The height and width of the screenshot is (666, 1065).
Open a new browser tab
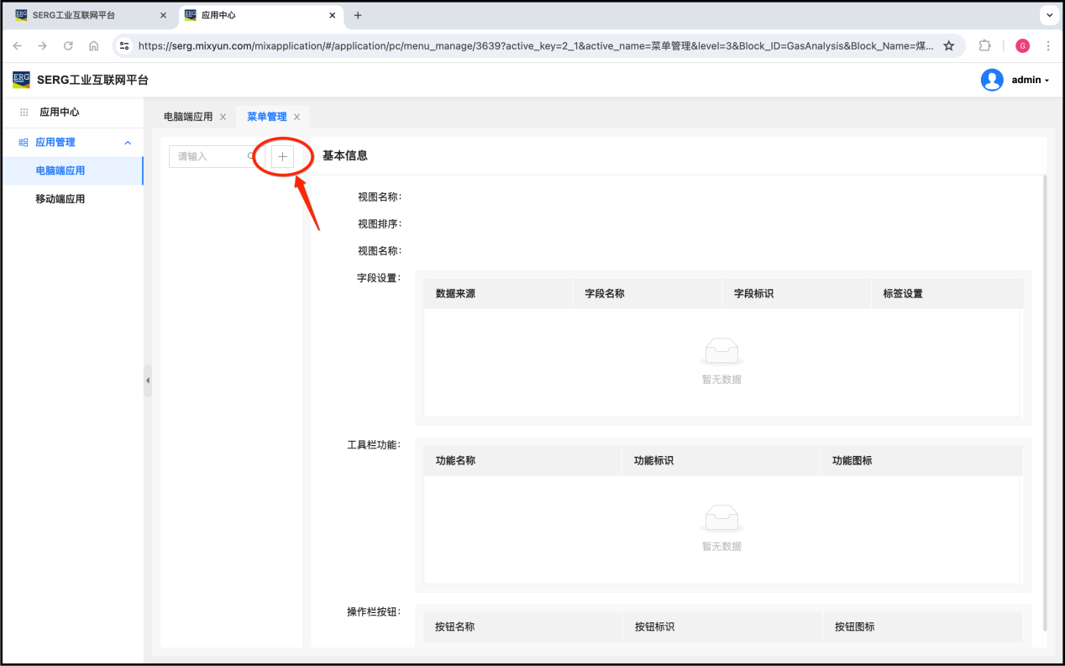[358, 15]
